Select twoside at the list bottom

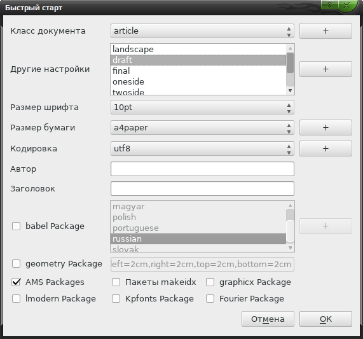pyautogui.click(x=198, y=92)
